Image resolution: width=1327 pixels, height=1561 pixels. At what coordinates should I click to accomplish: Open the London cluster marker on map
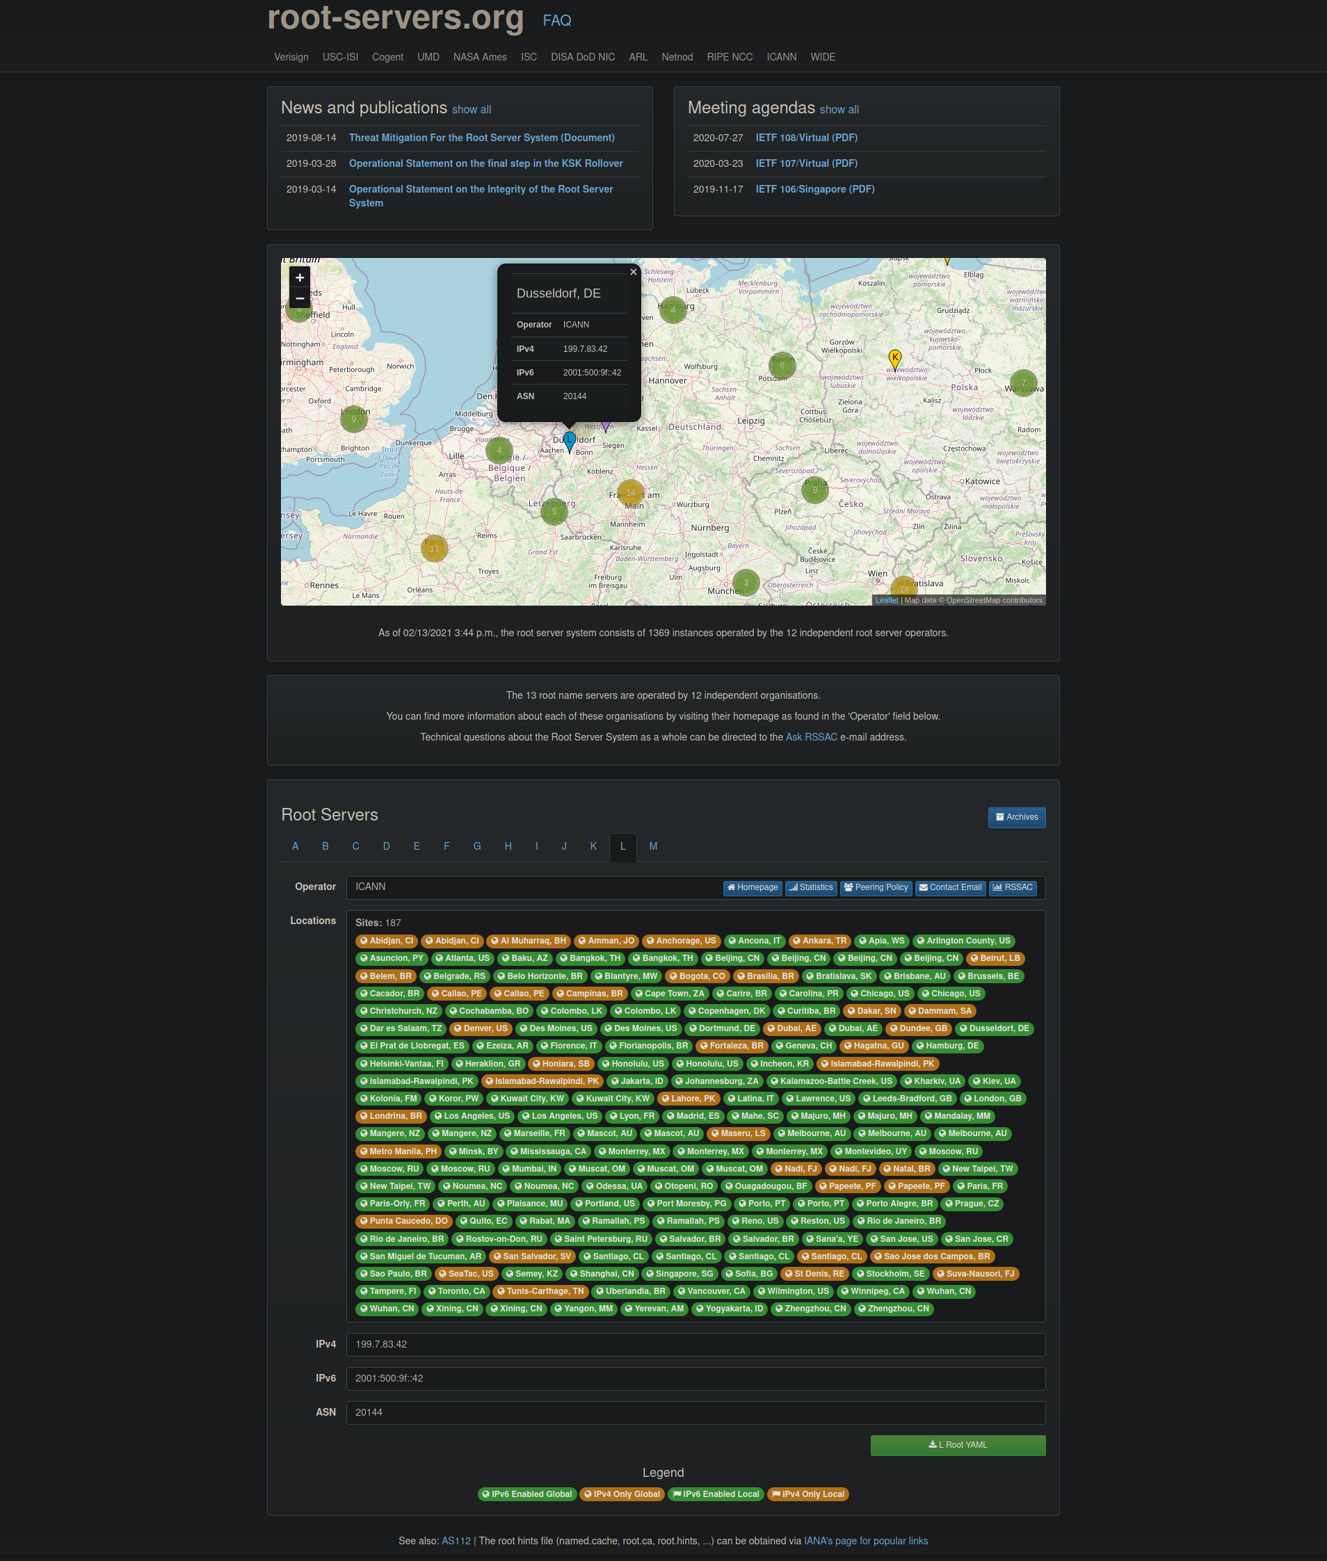(353, 418)
